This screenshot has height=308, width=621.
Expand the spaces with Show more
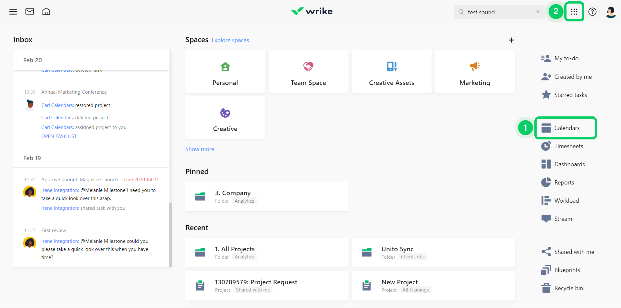[x=200, y=149]
